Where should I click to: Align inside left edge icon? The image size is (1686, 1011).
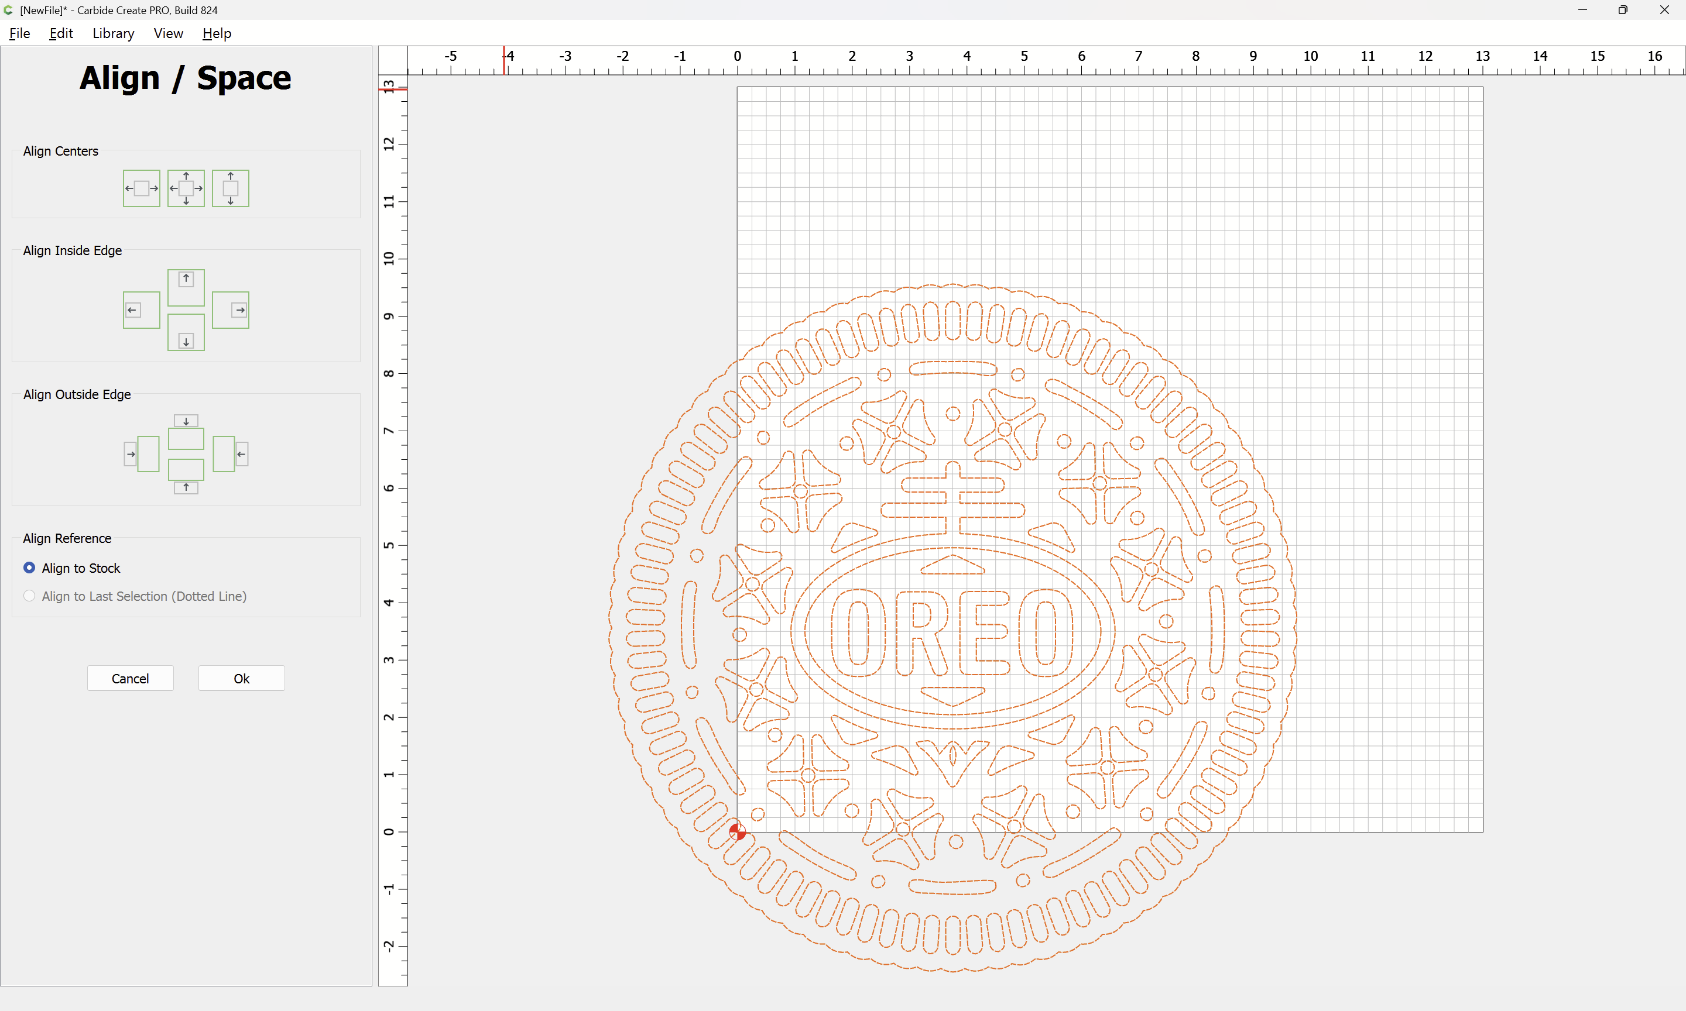(141, 310)
